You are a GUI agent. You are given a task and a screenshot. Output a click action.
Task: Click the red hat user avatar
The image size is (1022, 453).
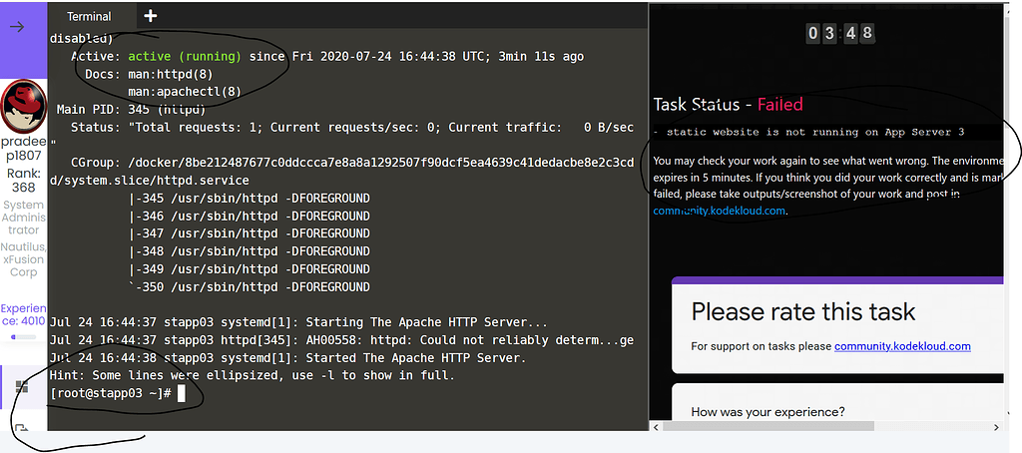click(x=22, y=105)
